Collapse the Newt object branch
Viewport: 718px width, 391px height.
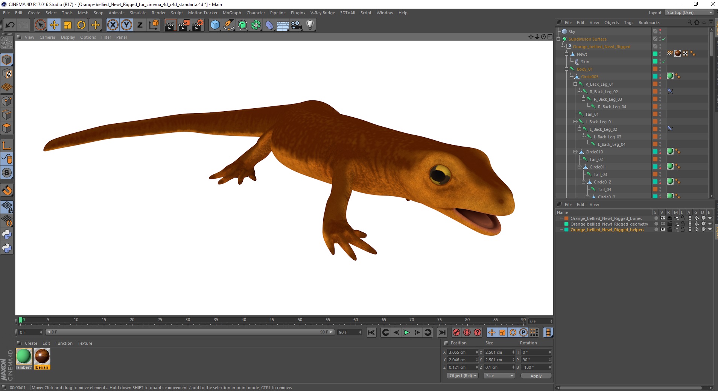[x=567, y=54]
